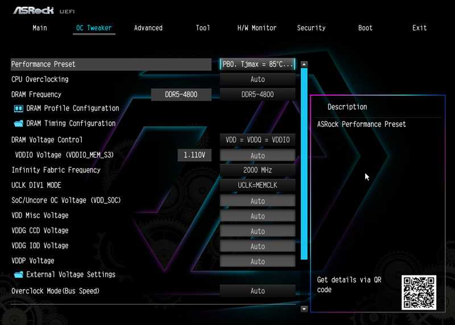The image size is (455, 325).
Task: Edit SoC/Uncore OC Voltage Auto field
Action: pyautogui.click(x=258, y=201)
